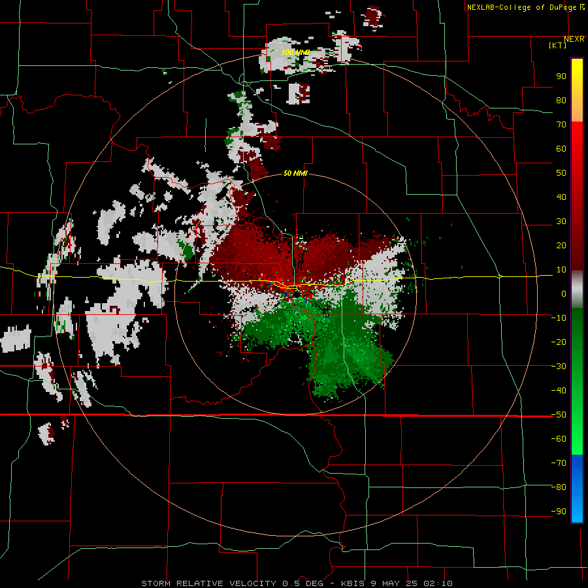Select the positive 50 value on the velocity scale
The image size is (588, 588).
pos(561,173)
